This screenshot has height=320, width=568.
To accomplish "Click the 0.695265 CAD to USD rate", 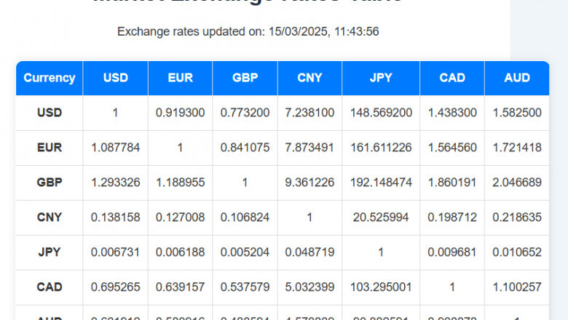I will pyautogui.click(x=116, y=287).
